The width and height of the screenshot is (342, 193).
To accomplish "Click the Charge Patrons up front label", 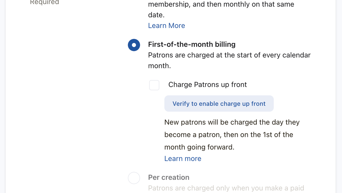I will point(207,85).
